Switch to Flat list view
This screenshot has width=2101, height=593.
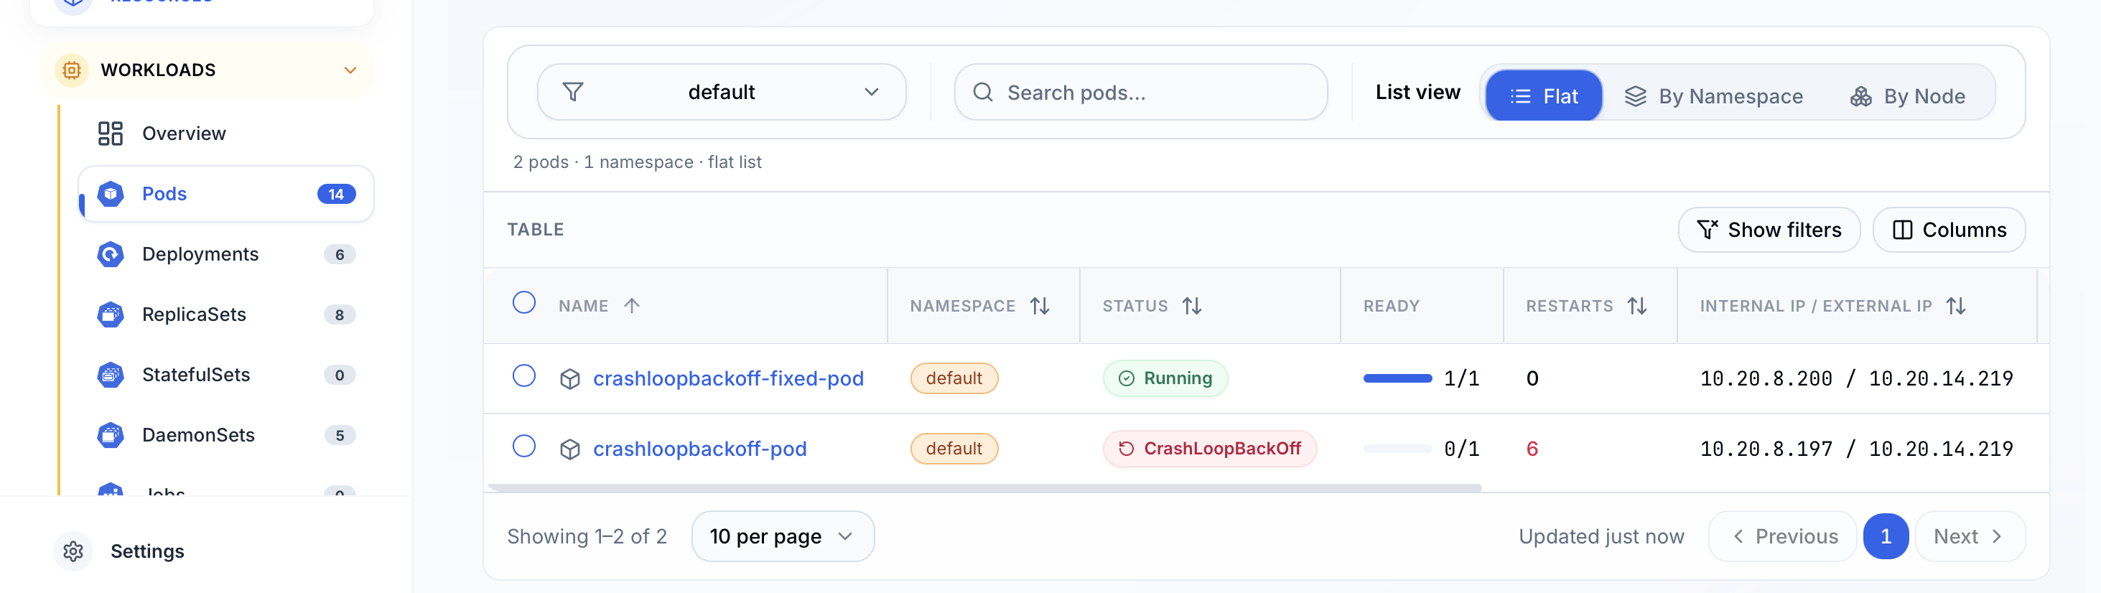click(1543, 96)
